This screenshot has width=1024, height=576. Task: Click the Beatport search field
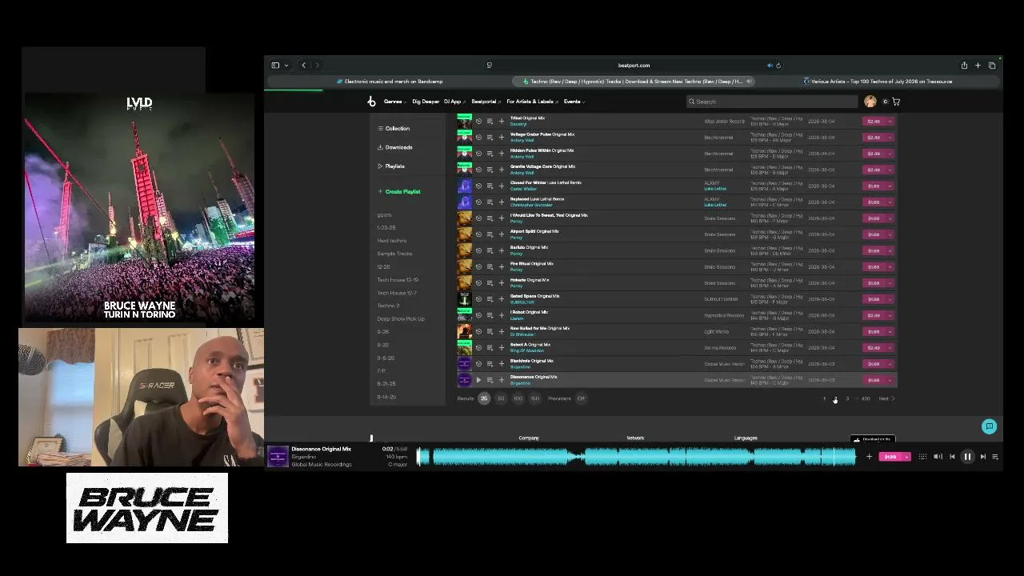pos(771,102)
